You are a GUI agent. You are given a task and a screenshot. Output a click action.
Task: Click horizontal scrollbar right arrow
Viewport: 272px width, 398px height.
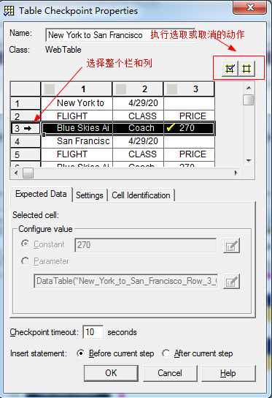[236, 173]
